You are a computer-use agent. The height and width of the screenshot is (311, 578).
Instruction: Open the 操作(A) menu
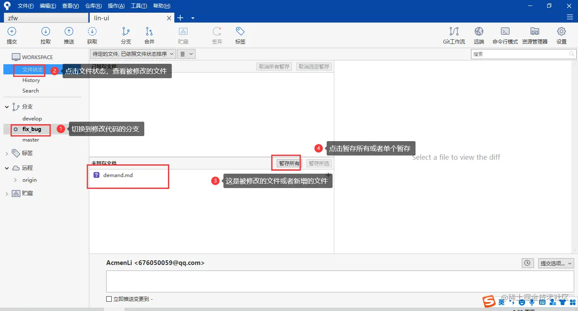[x=116, y=6]
